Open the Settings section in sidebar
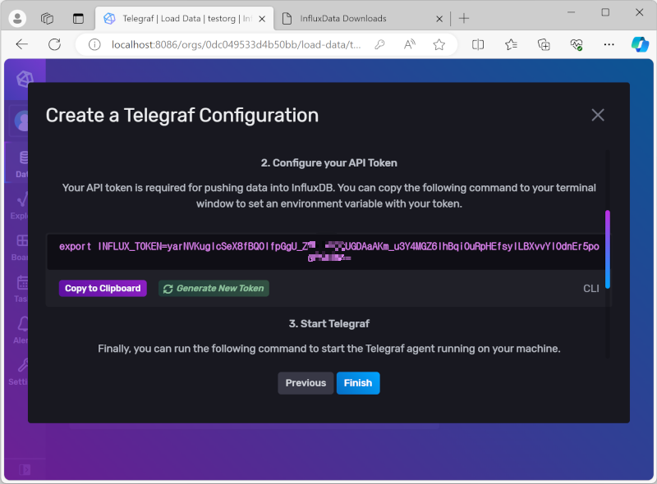The height and width of the screenshot is (484, 657). click(x=19, y=372)
